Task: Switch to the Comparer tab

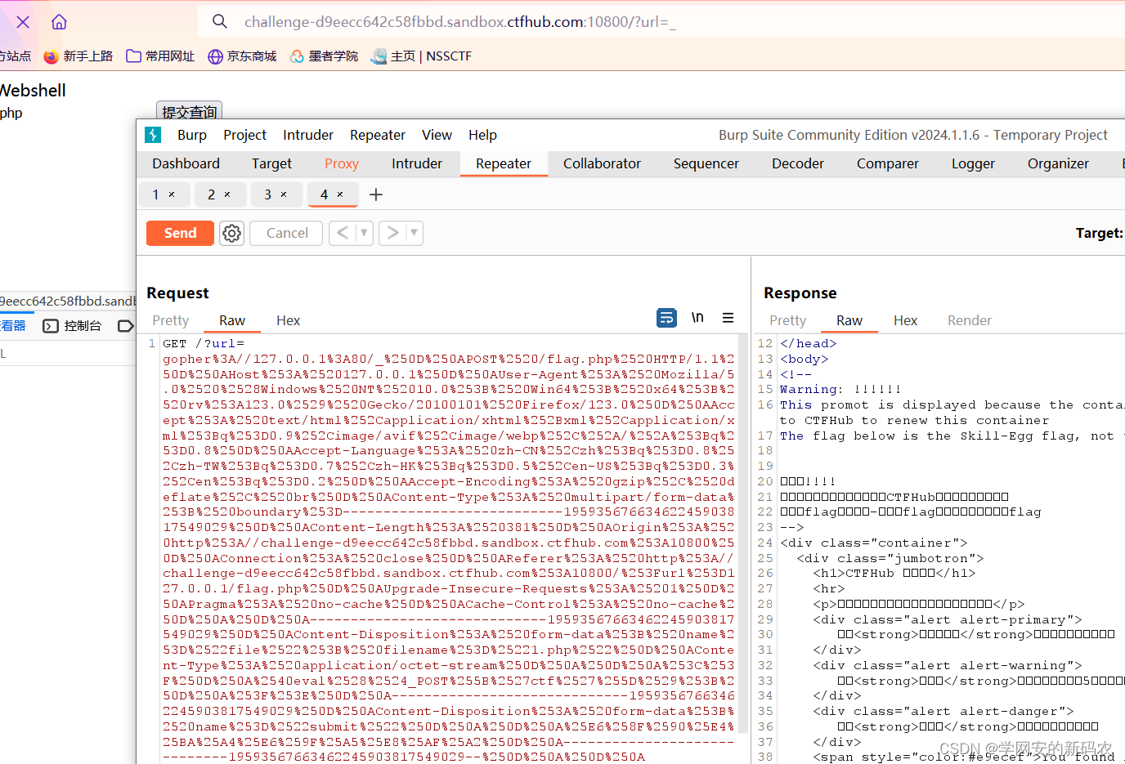Action: 888,163
